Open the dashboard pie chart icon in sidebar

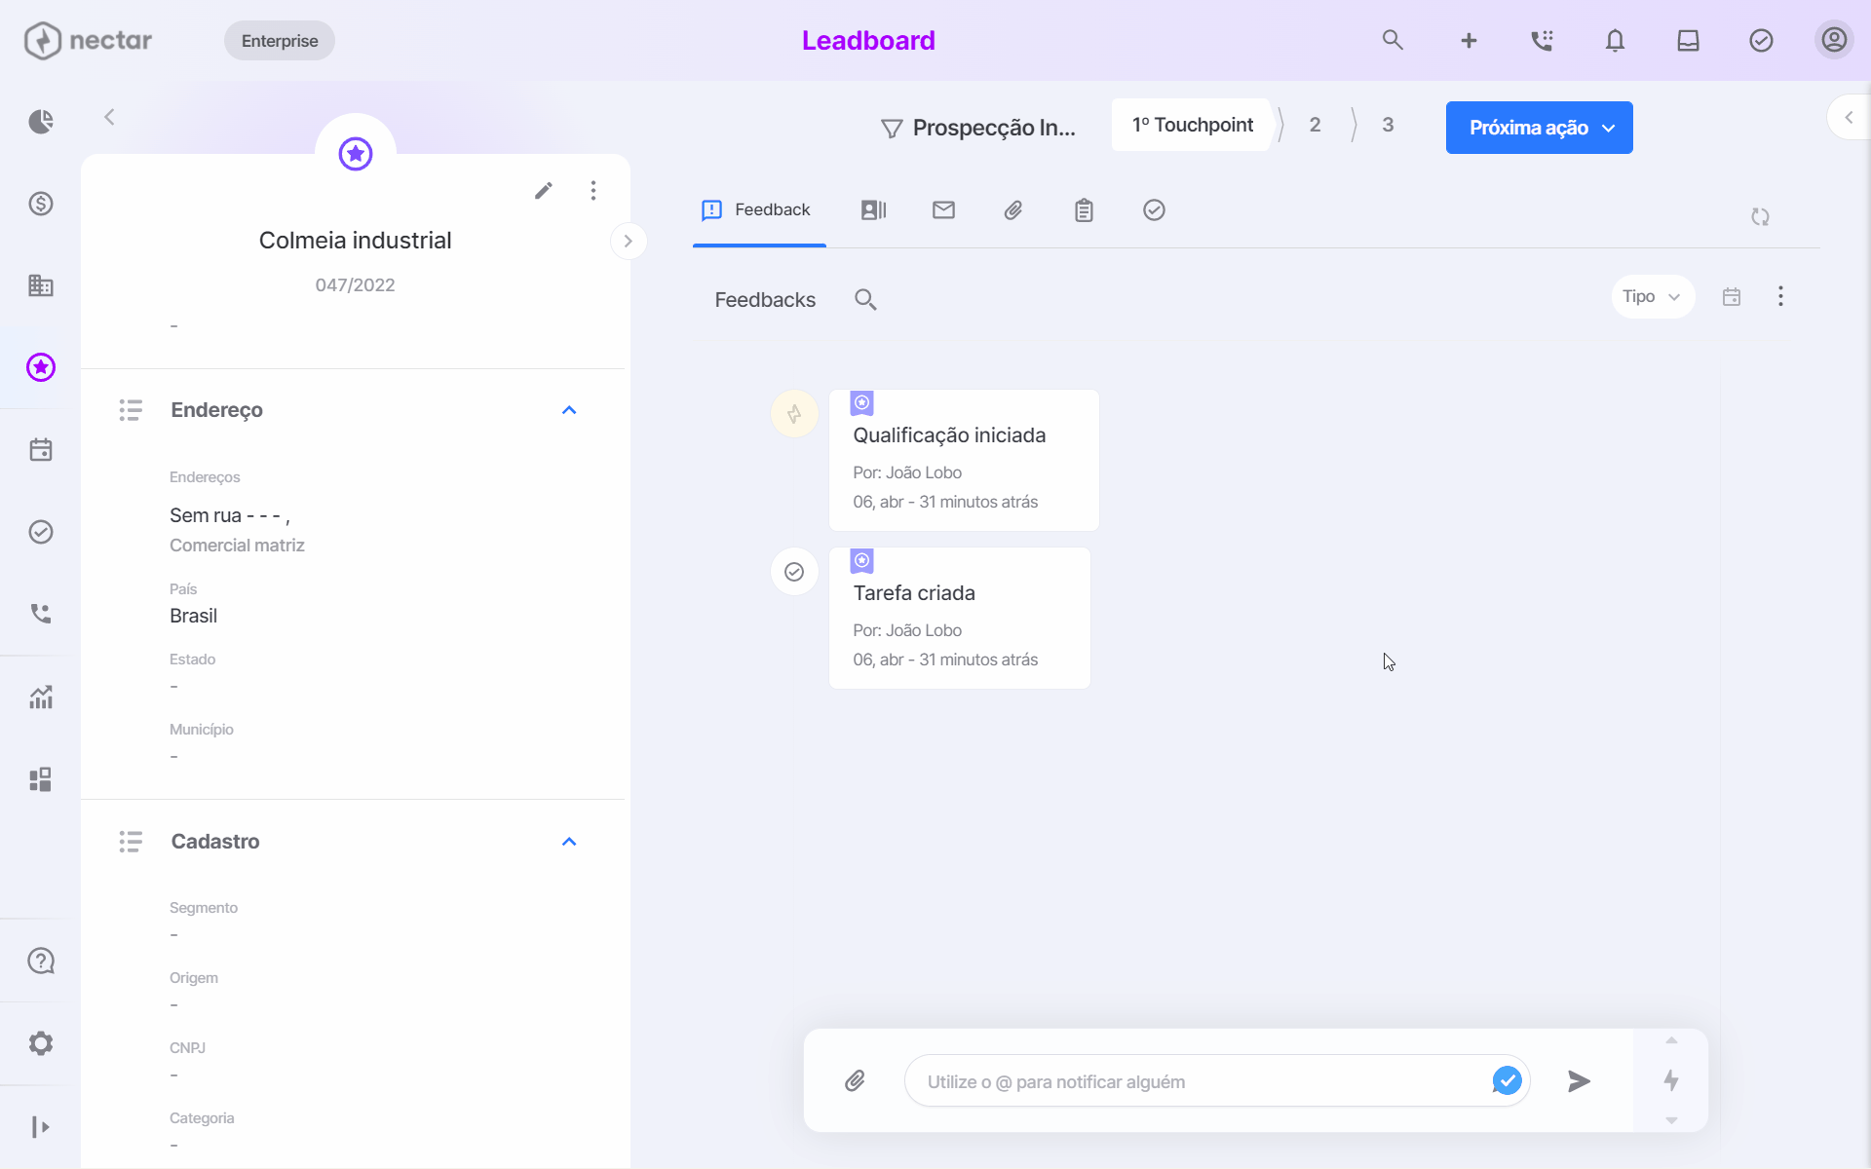40,122
